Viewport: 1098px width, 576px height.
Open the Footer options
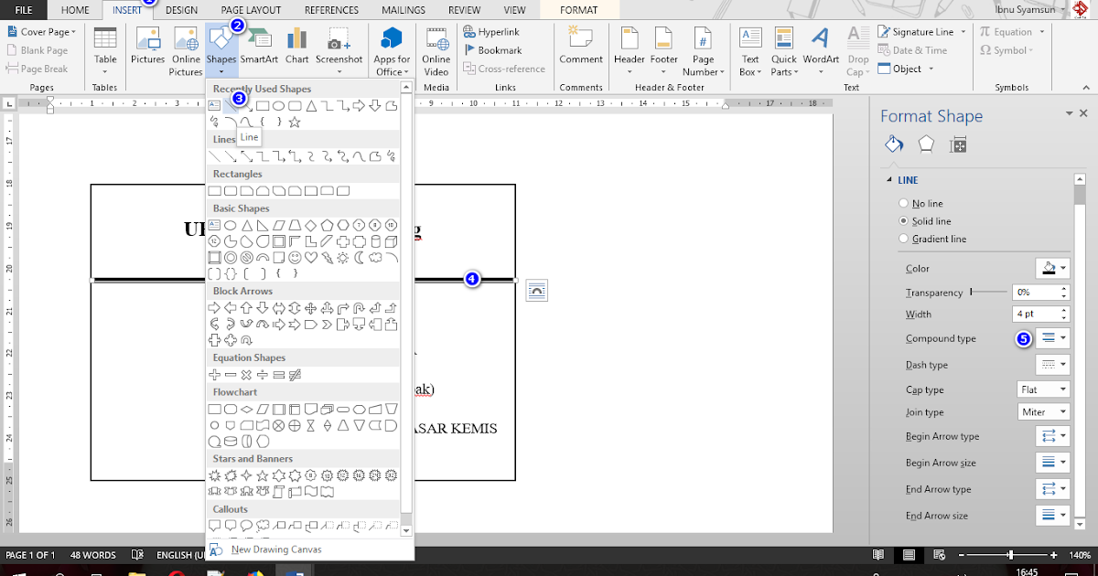[x=664, y=50]
